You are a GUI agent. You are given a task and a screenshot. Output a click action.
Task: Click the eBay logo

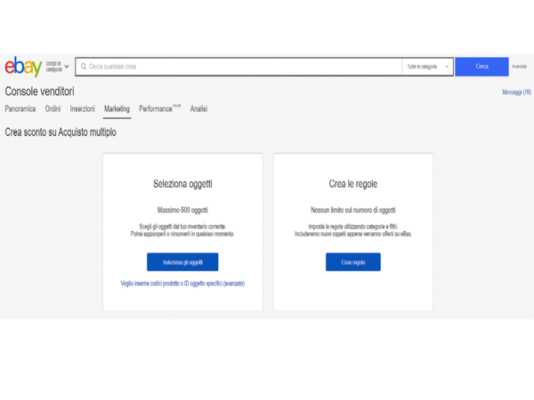click(23, 67)
